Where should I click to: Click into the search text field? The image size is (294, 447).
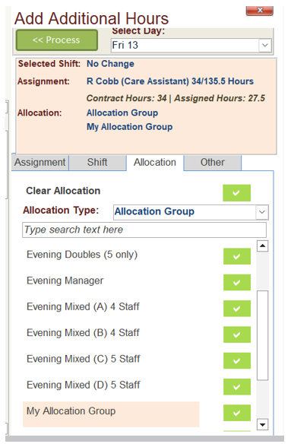point(144,230)
